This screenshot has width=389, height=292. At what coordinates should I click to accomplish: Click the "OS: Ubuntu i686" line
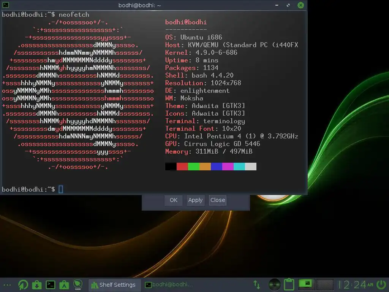[193, 37]
